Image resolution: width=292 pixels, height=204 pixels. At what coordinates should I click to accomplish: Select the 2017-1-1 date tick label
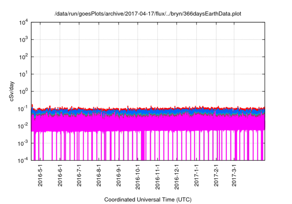click(x=196, y=176)
